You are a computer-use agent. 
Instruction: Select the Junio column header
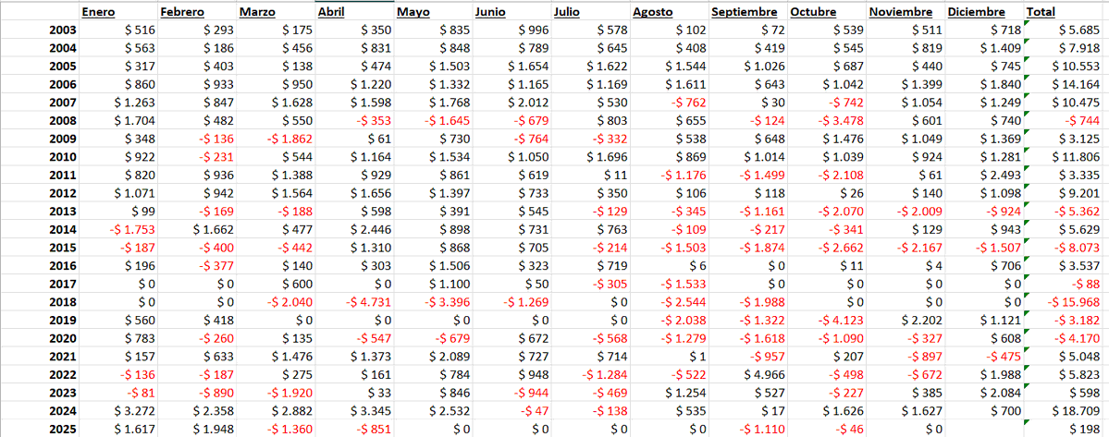coord(512,12)
